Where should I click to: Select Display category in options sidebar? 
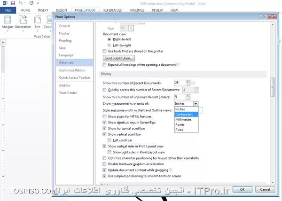[x=74, y=33]
